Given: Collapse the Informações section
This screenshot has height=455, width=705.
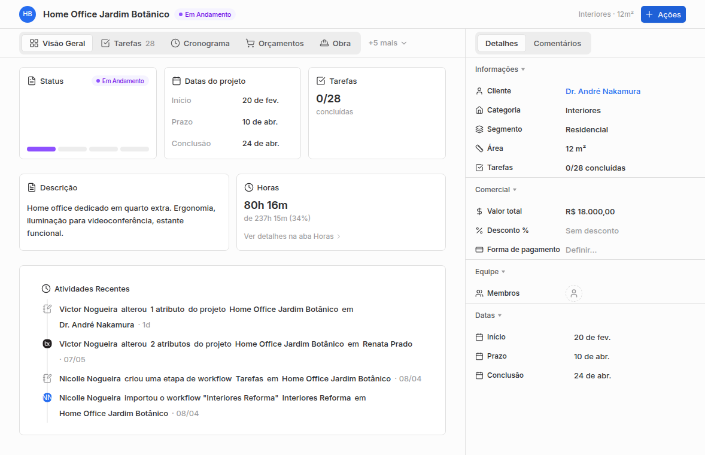Looking at the screenshot, I should tap(500, 69).
